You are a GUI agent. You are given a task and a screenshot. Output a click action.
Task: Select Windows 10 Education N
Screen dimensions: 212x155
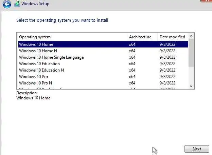(103, 70)
